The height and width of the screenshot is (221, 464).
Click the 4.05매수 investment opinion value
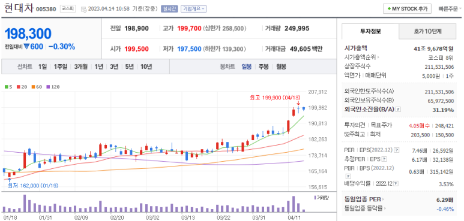click(x=419, y=125)
